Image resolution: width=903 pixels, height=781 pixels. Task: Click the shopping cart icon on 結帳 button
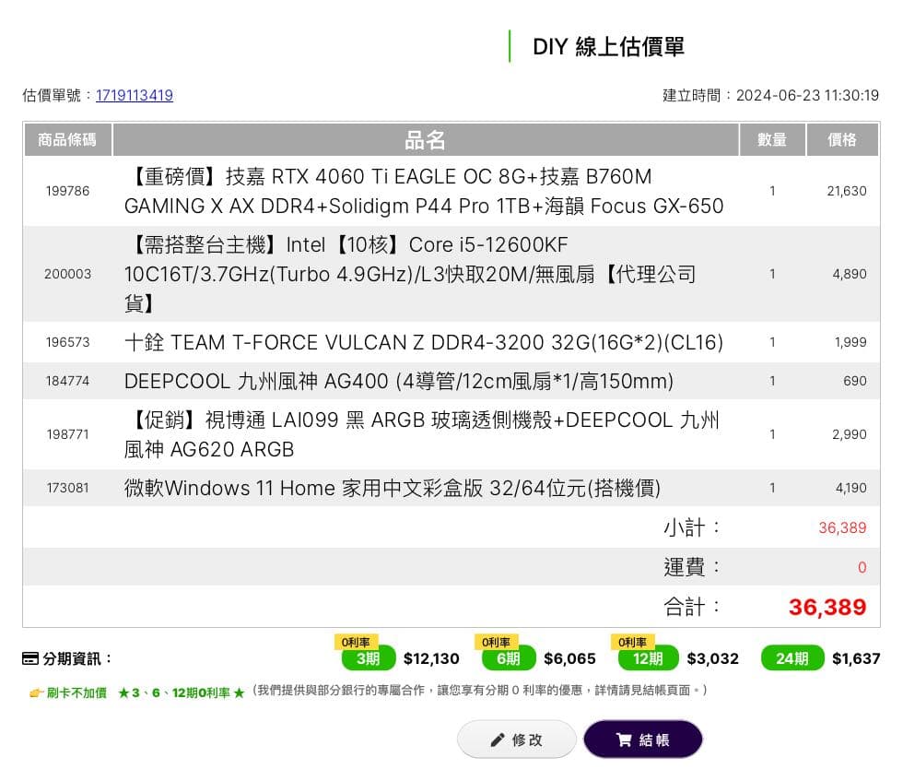coord(623,739)
